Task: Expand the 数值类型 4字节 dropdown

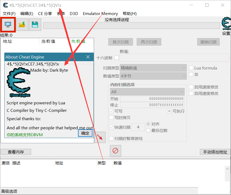Action: (x=153, y=76)
